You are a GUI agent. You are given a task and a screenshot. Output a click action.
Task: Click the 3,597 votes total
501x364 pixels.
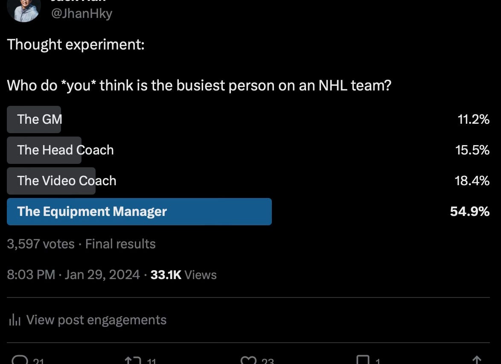(41, 244)
